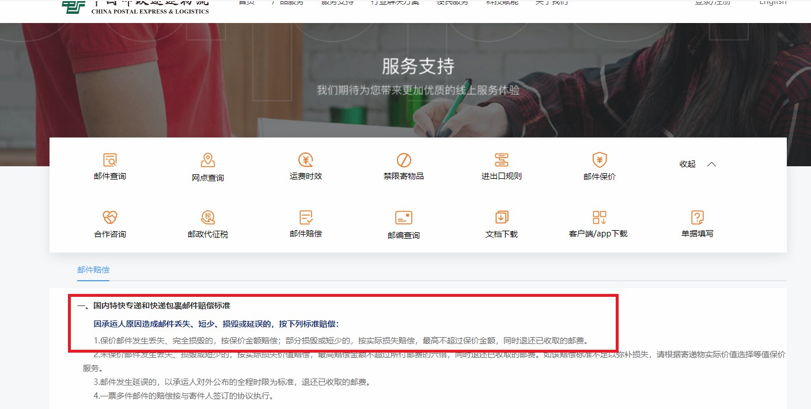Click the 进出口规则 import-export rules icon
The image size is (811, 409).
click(x=502, y=160)
